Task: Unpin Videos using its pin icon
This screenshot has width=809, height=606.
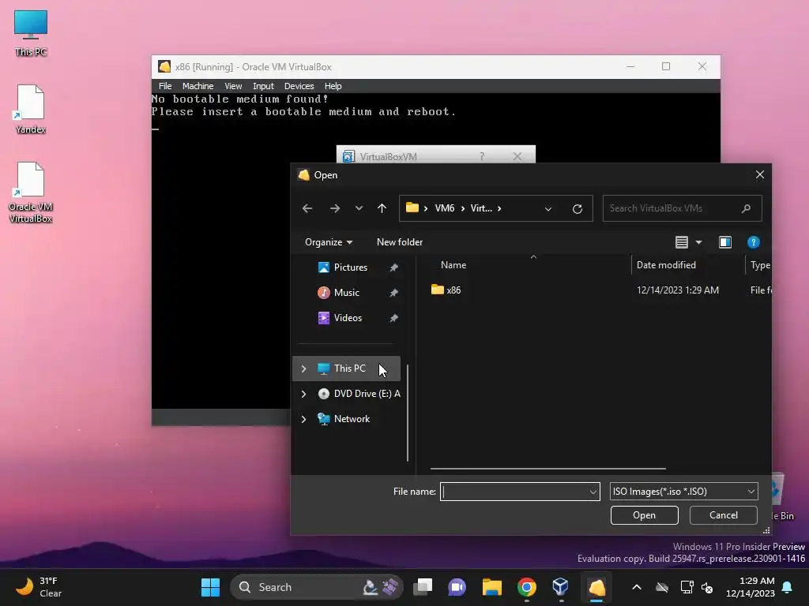Action: 393,318
